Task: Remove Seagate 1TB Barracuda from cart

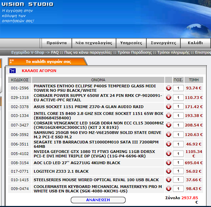Action: [x=168, y=144]
